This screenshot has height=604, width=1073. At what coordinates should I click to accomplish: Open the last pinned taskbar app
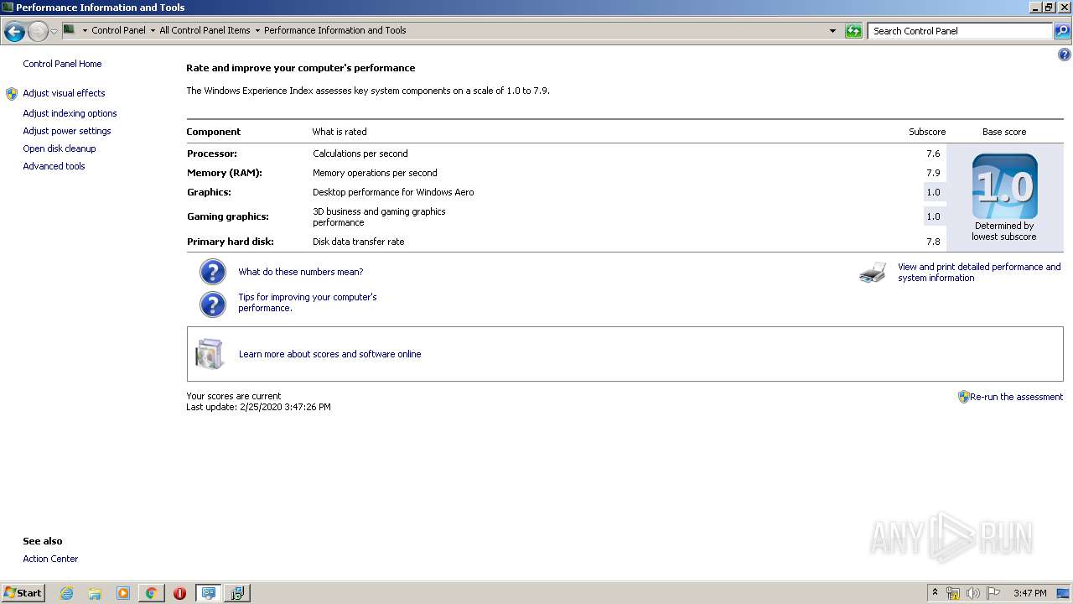[237, 593]
